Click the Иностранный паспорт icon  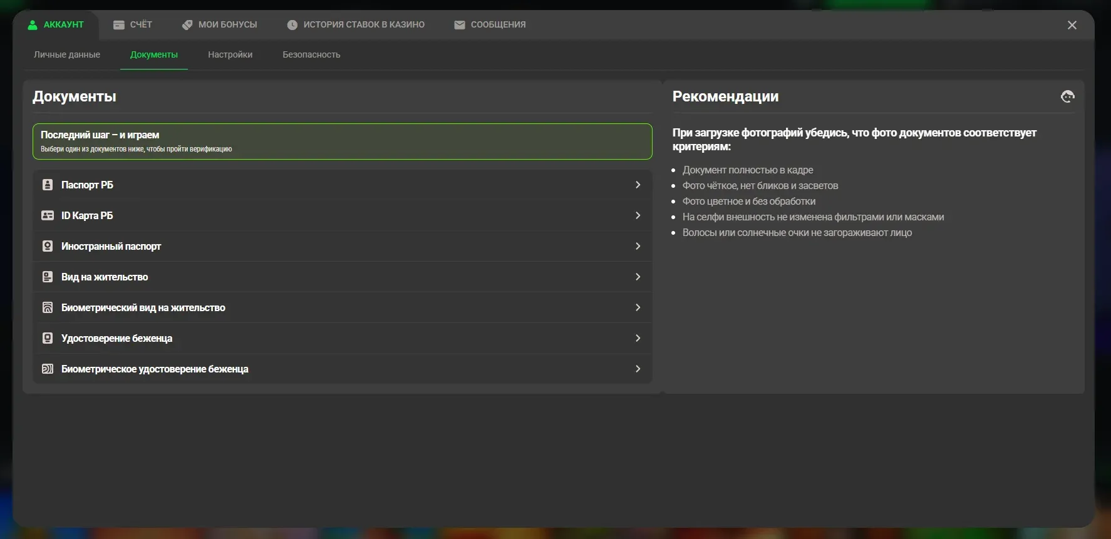pyautogui.click(x=48, y=246)
